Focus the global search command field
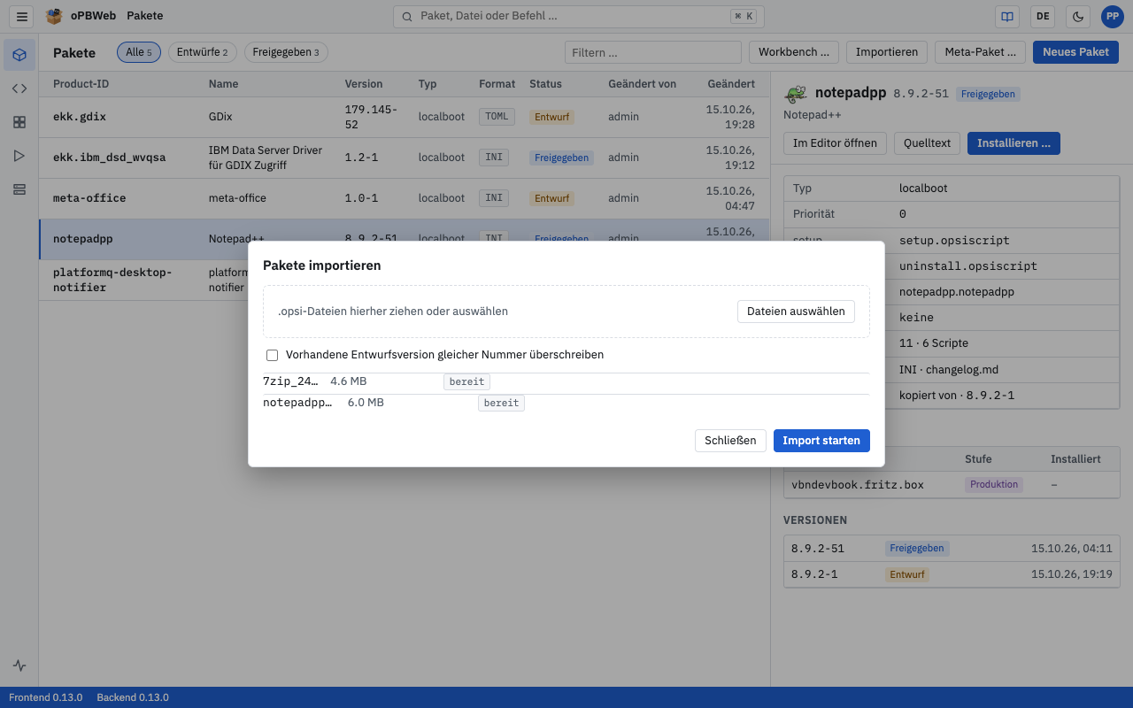The image size is (1133, 708). 578,16
